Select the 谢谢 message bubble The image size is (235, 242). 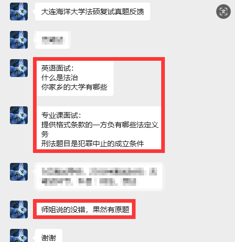coord(49,236)
